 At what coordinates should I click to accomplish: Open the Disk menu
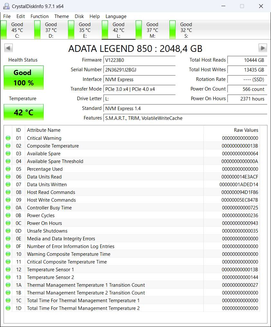(x=79, y=16)
